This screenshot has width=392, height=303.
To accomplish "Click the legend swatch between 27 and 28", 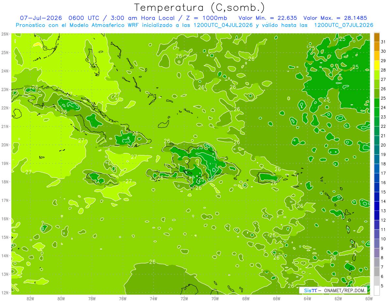I will click(377, 75).
